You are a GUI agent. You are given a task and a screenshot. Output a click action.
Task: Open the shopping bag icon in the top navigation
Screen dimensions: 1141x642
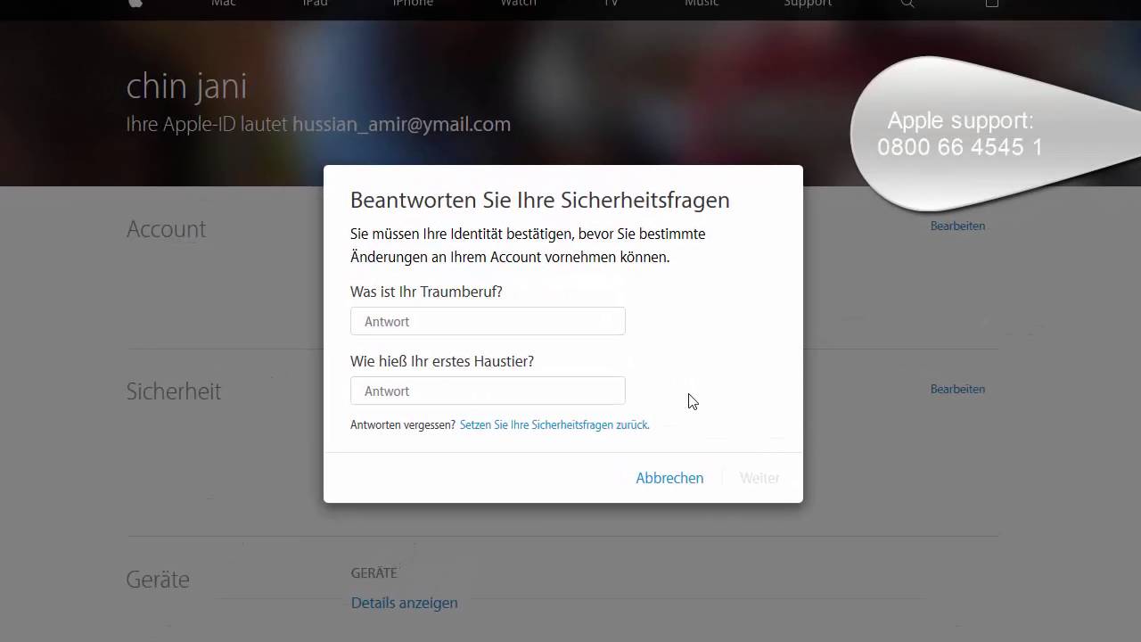pyautogui.click(x=992, y=4)
